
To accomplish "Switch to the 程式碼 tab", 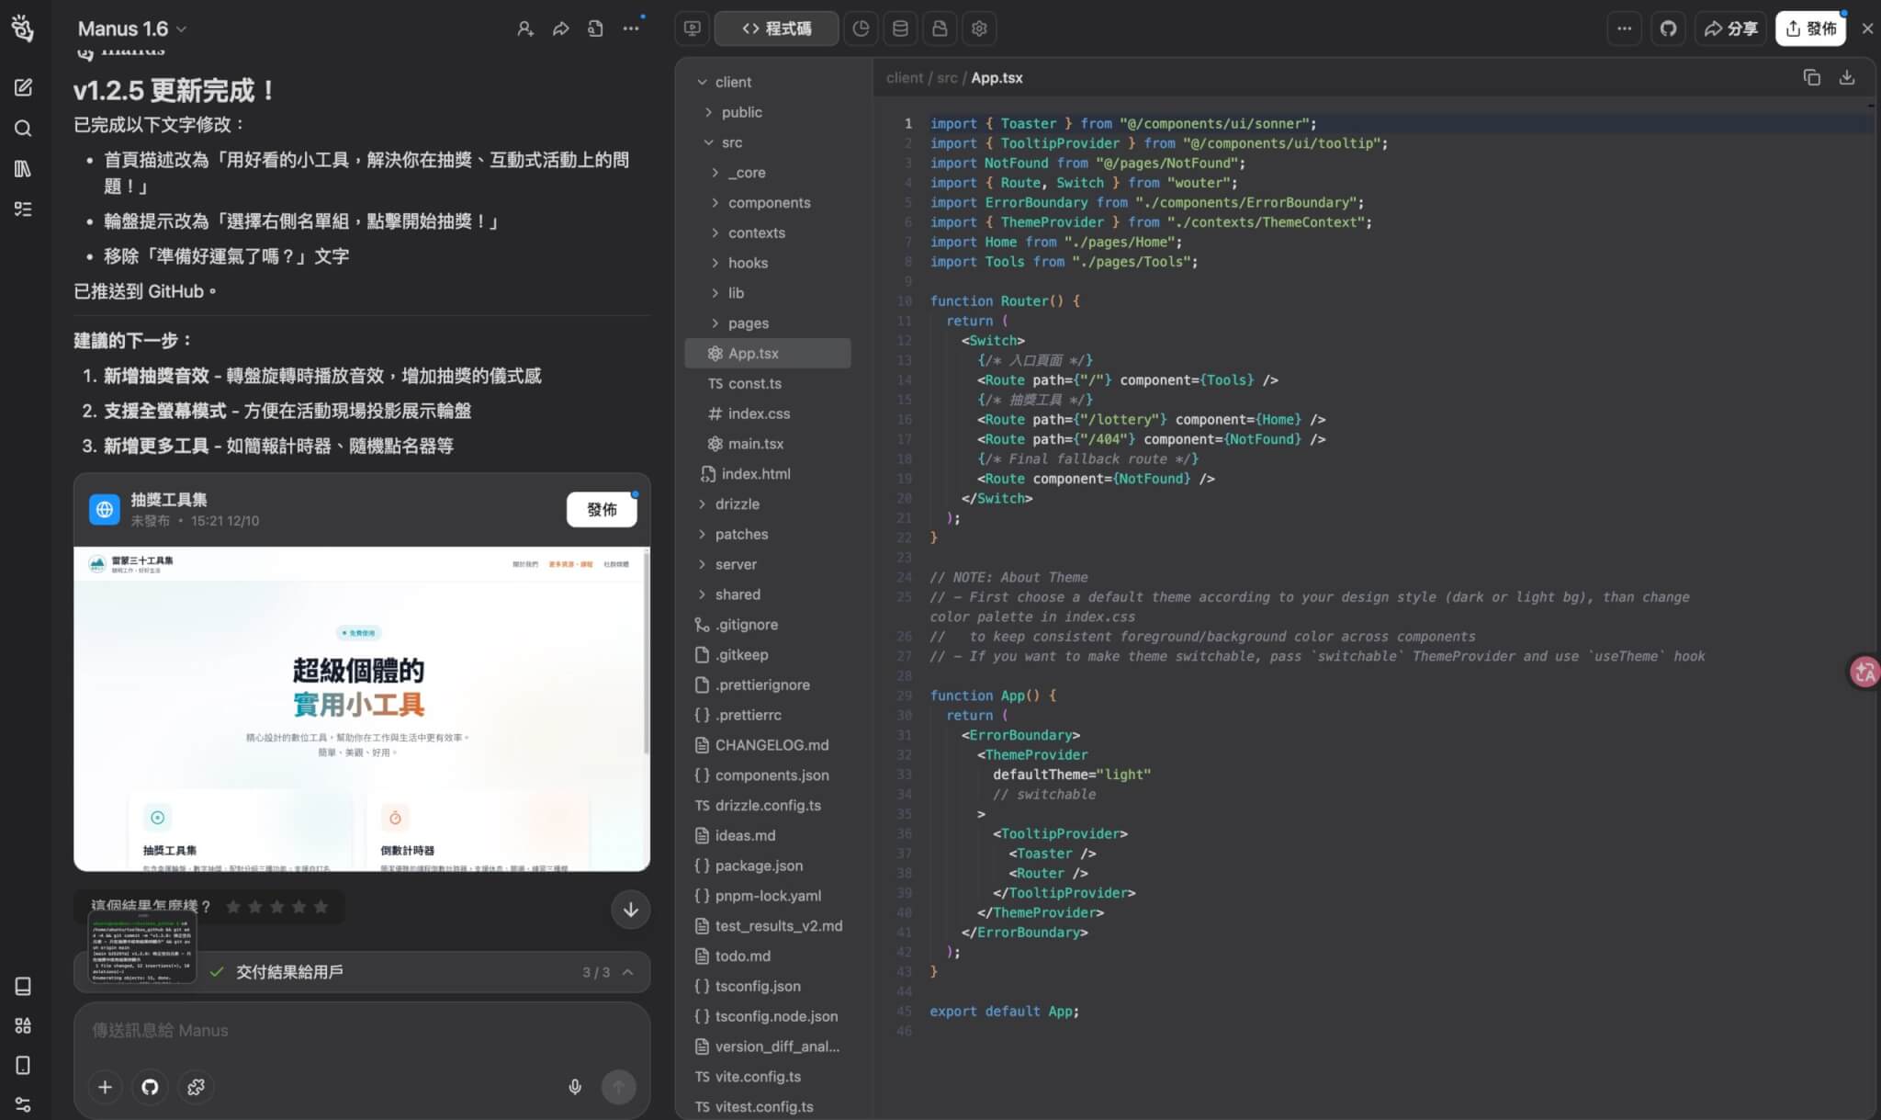I will tap(777, 28).
